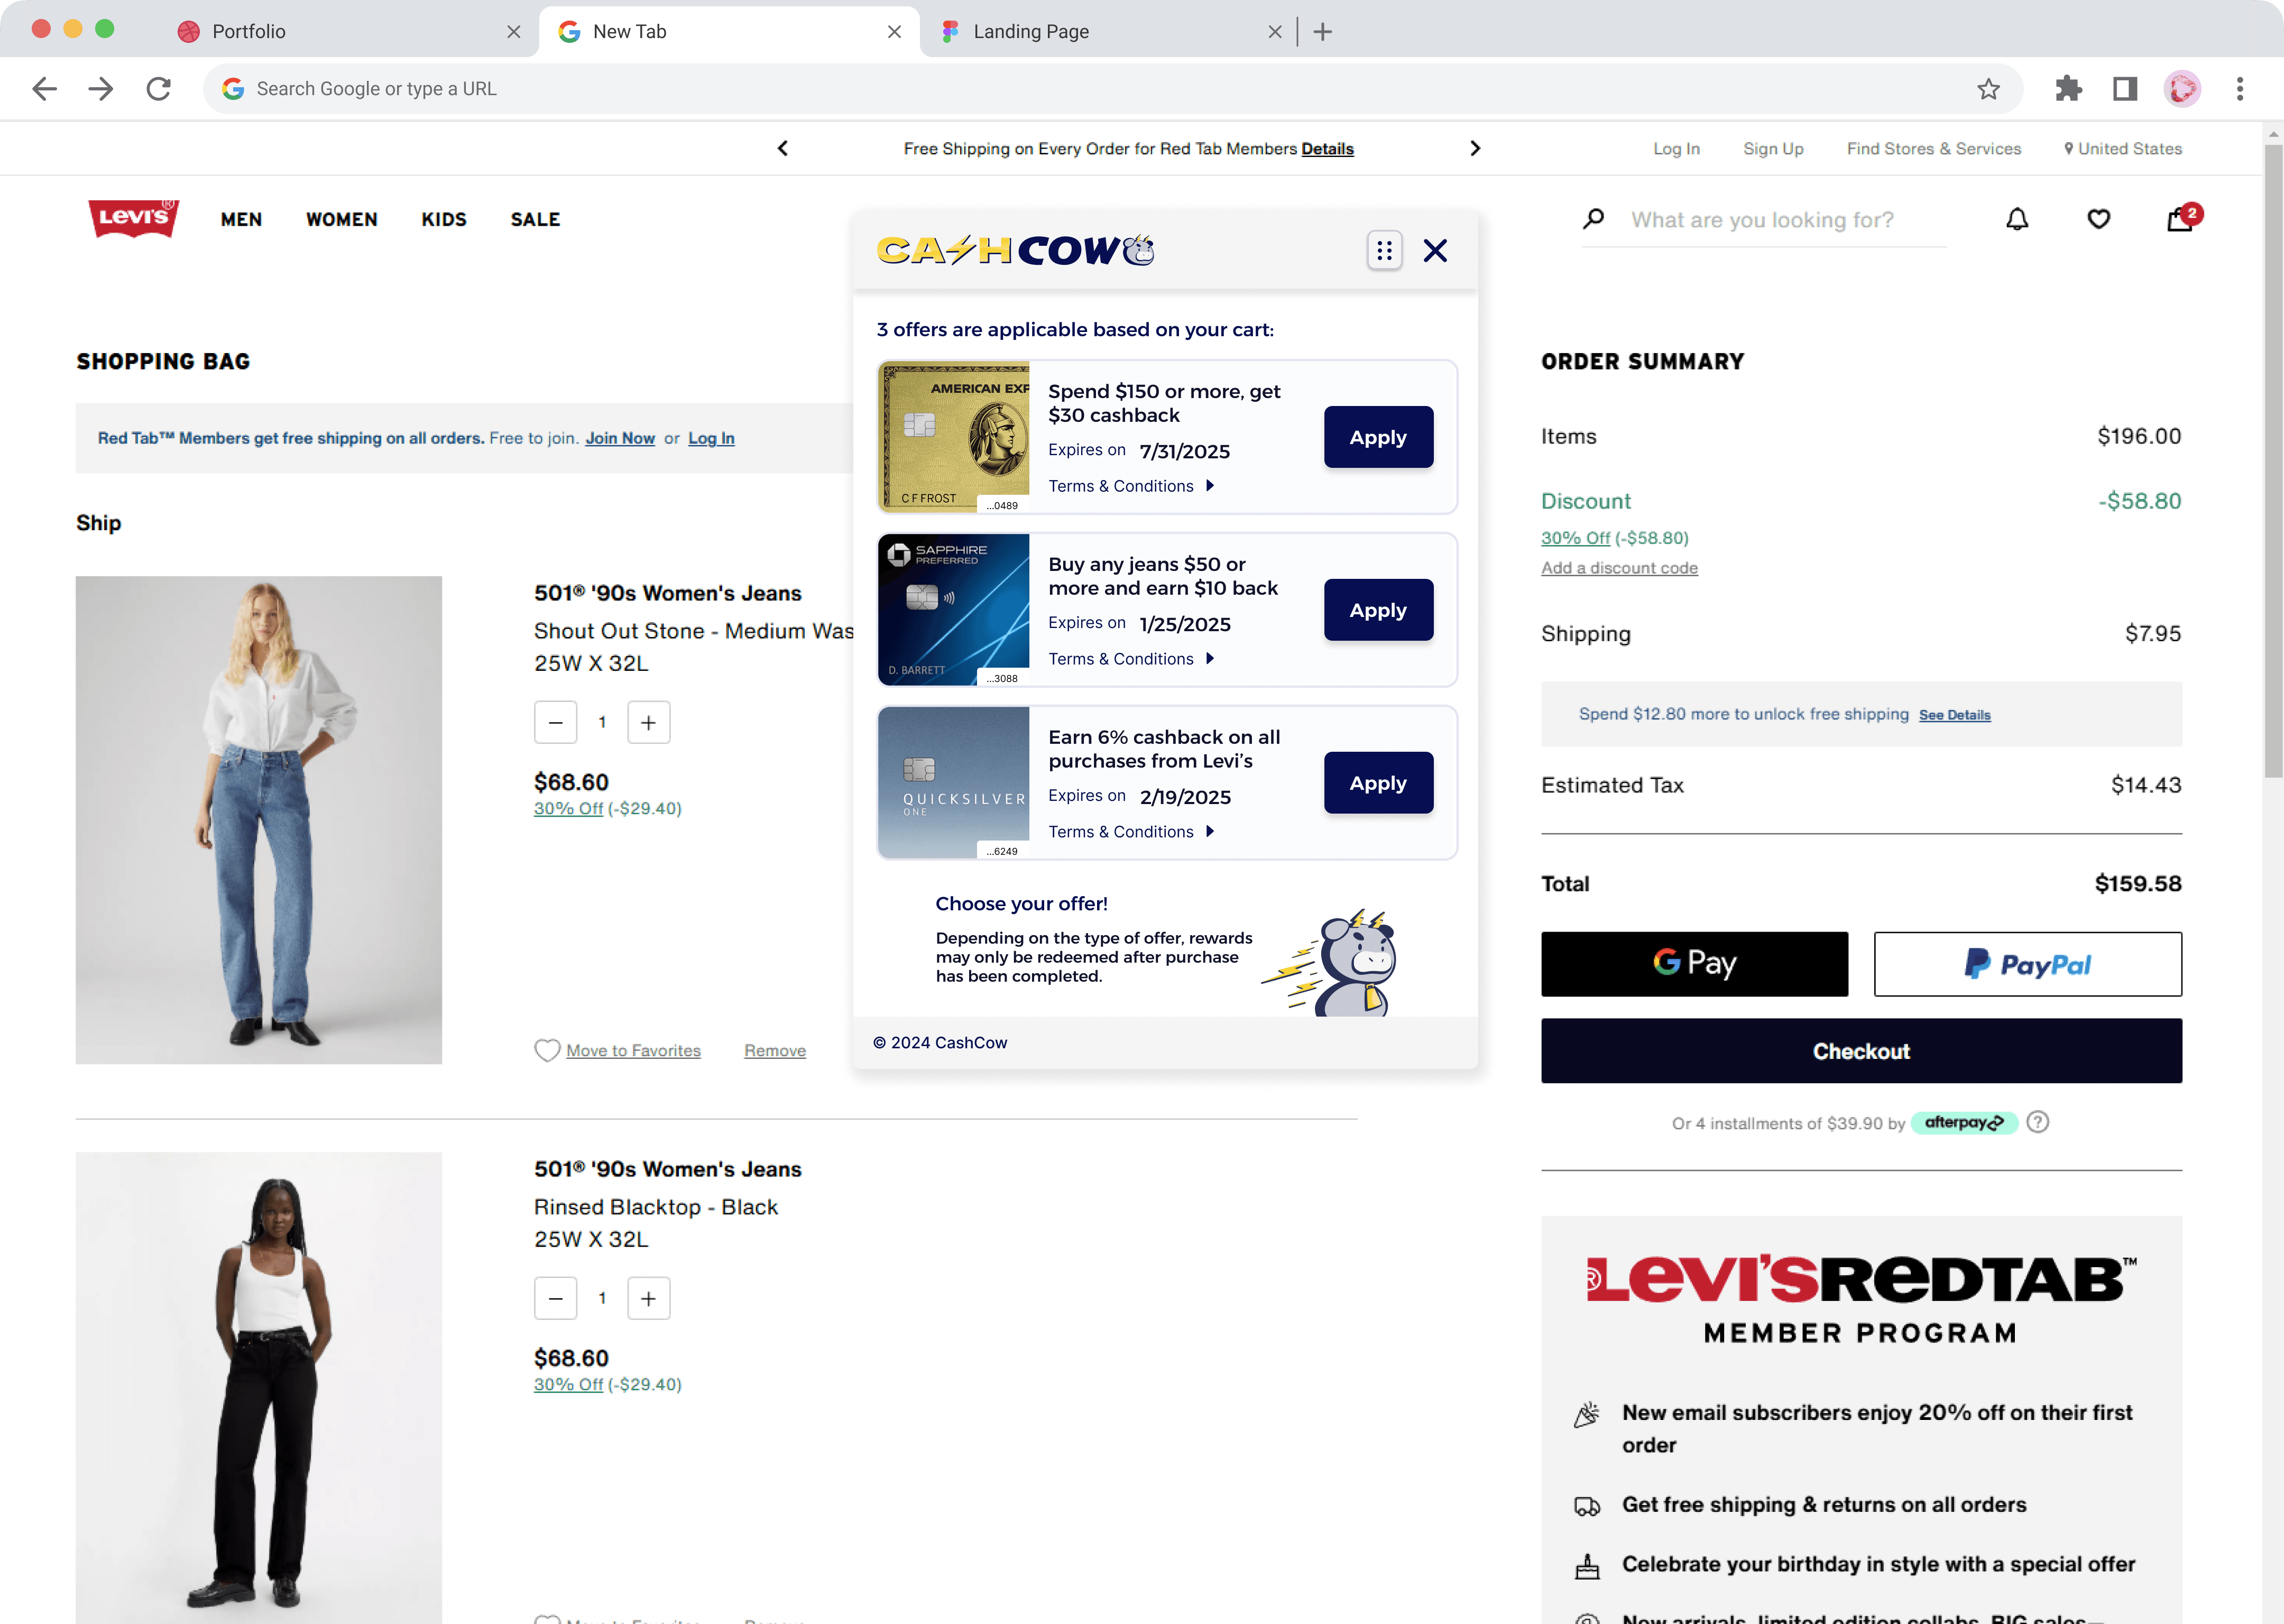2284x1624 pixels.
Task: Open the browser profile avatar
Action: 2182,89
